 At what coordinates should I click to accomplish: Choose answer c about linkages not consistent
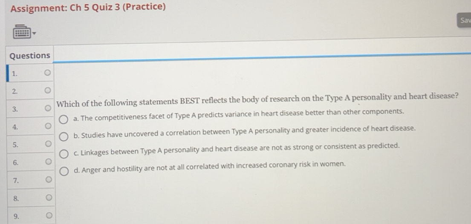(64, 153)
